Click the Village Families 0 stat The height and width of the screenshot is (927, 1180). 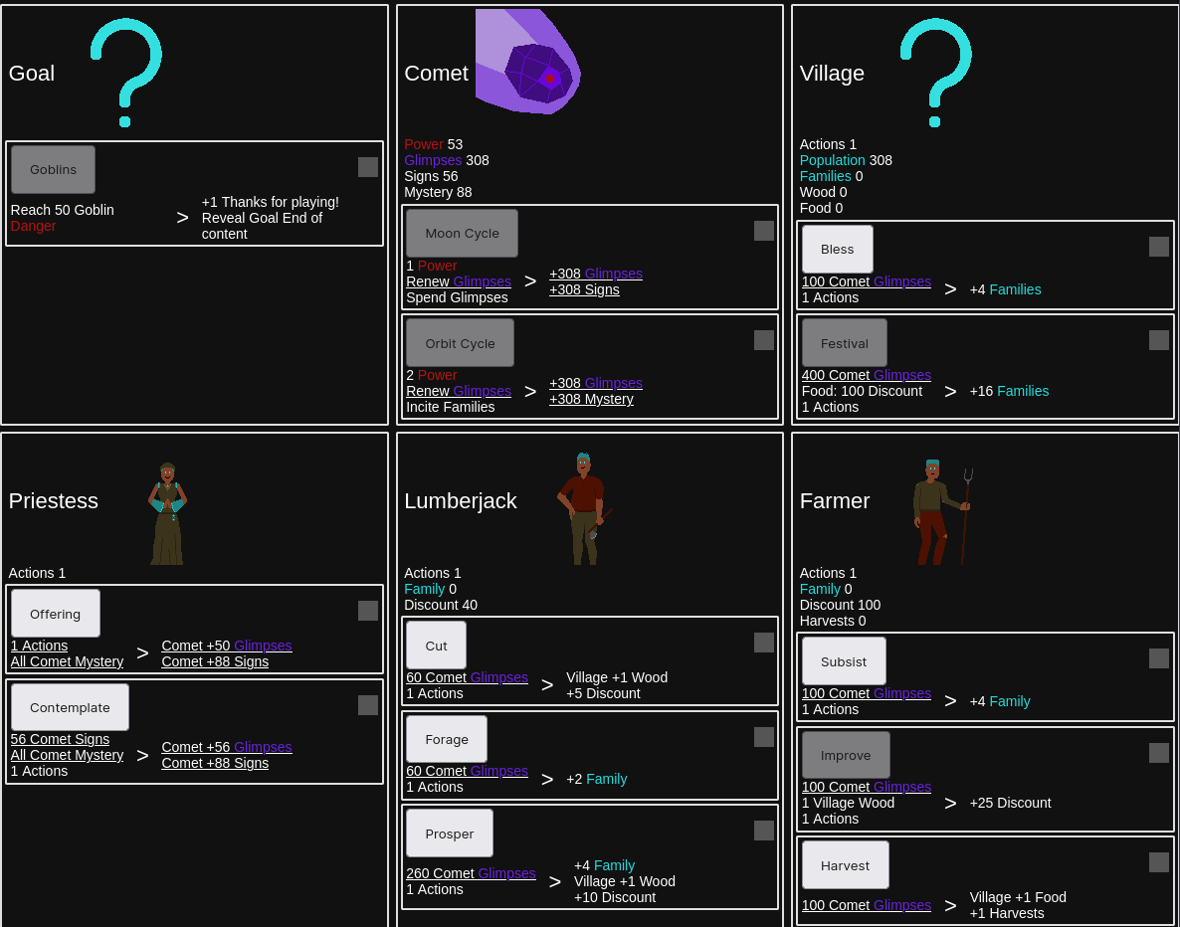point(831,176)
